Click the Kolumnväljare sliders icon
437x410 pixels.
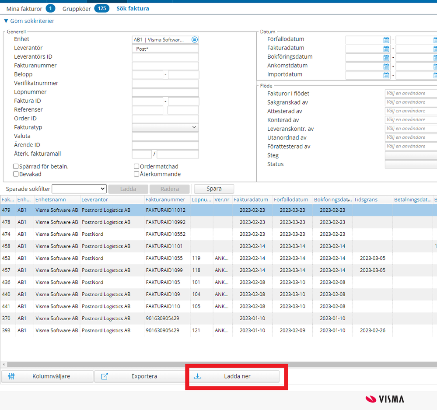pos(11,376)
